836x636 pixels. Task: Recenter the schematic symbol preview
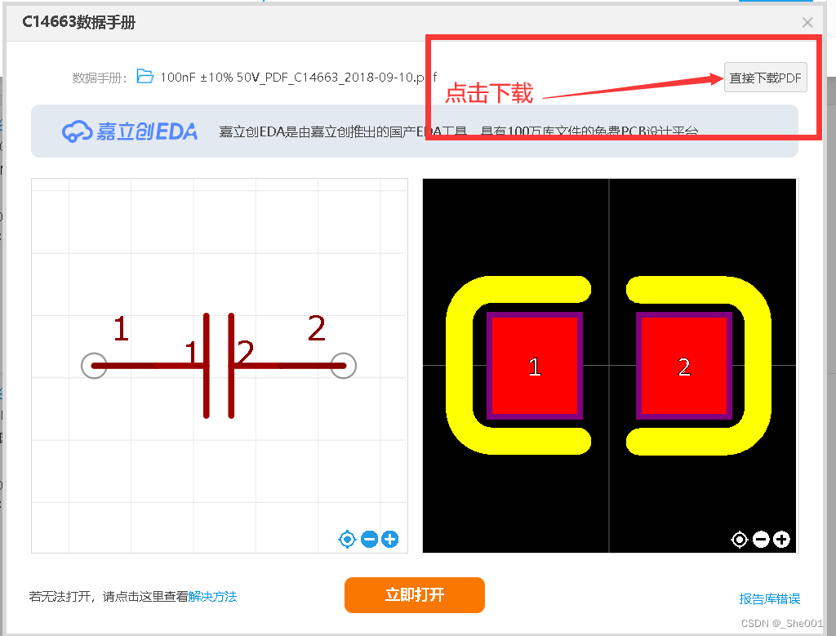[347, 540]
